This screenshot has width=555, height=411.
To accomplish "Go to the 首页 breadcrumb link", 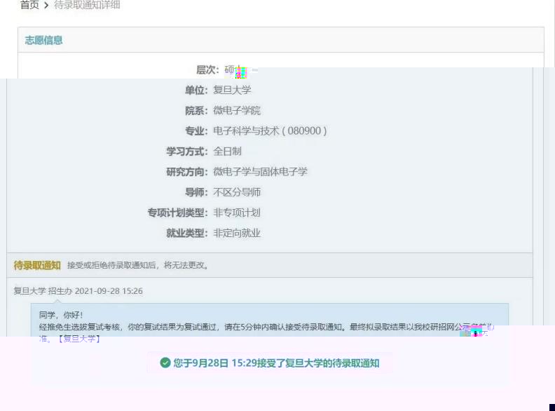I will (x=29, y=5).
